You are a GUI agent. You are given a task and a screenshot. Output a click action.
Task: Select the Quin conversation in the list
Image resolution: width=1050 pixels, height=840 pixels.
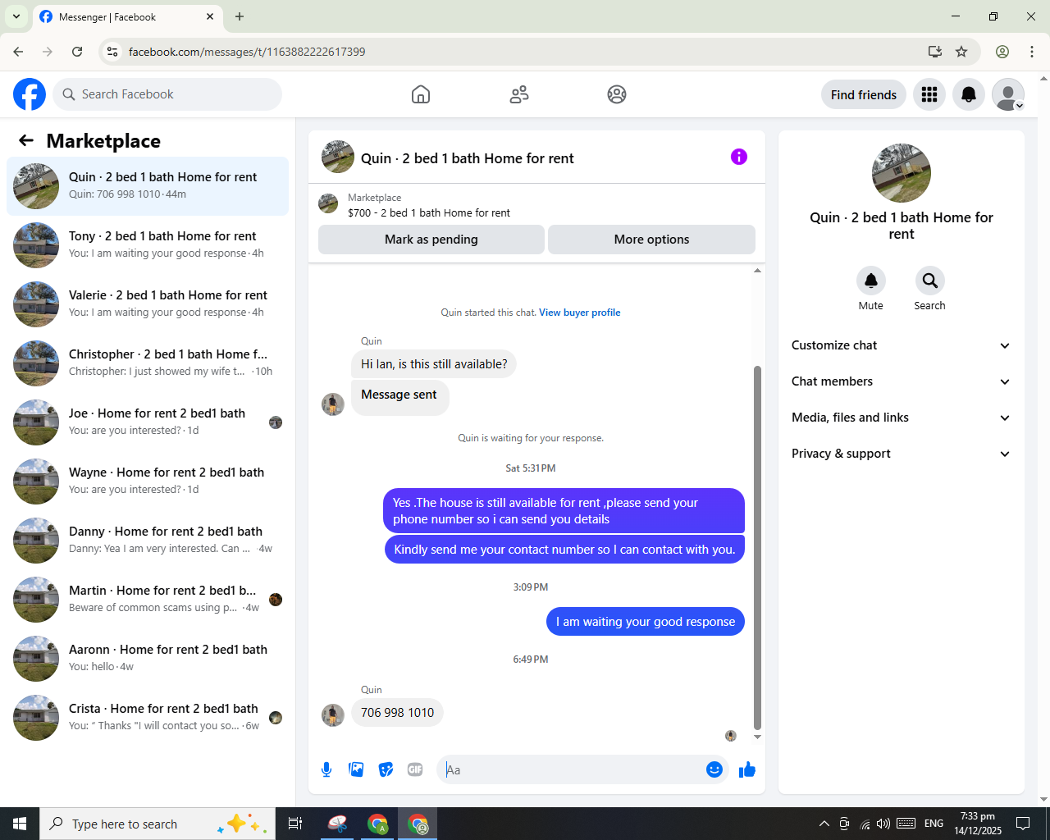[148, 185]
